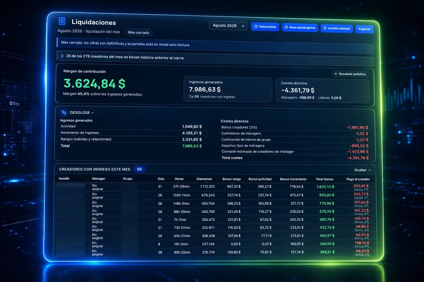
Task: Click the Bonus actividad column header
Action: [x=260, y=179]
